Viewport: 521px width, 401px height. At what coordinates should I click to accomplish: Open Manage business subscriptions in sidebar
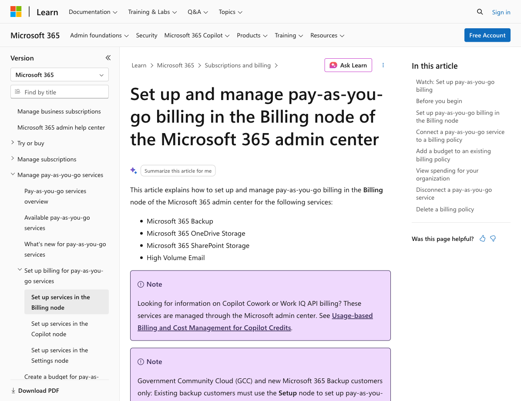pyautogui.click(x=59, y=111)
